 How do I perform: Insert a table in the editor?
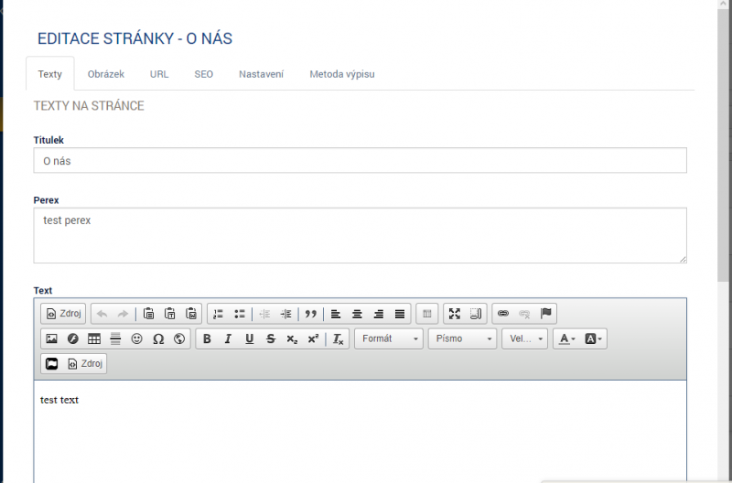(x=94, y=338)
